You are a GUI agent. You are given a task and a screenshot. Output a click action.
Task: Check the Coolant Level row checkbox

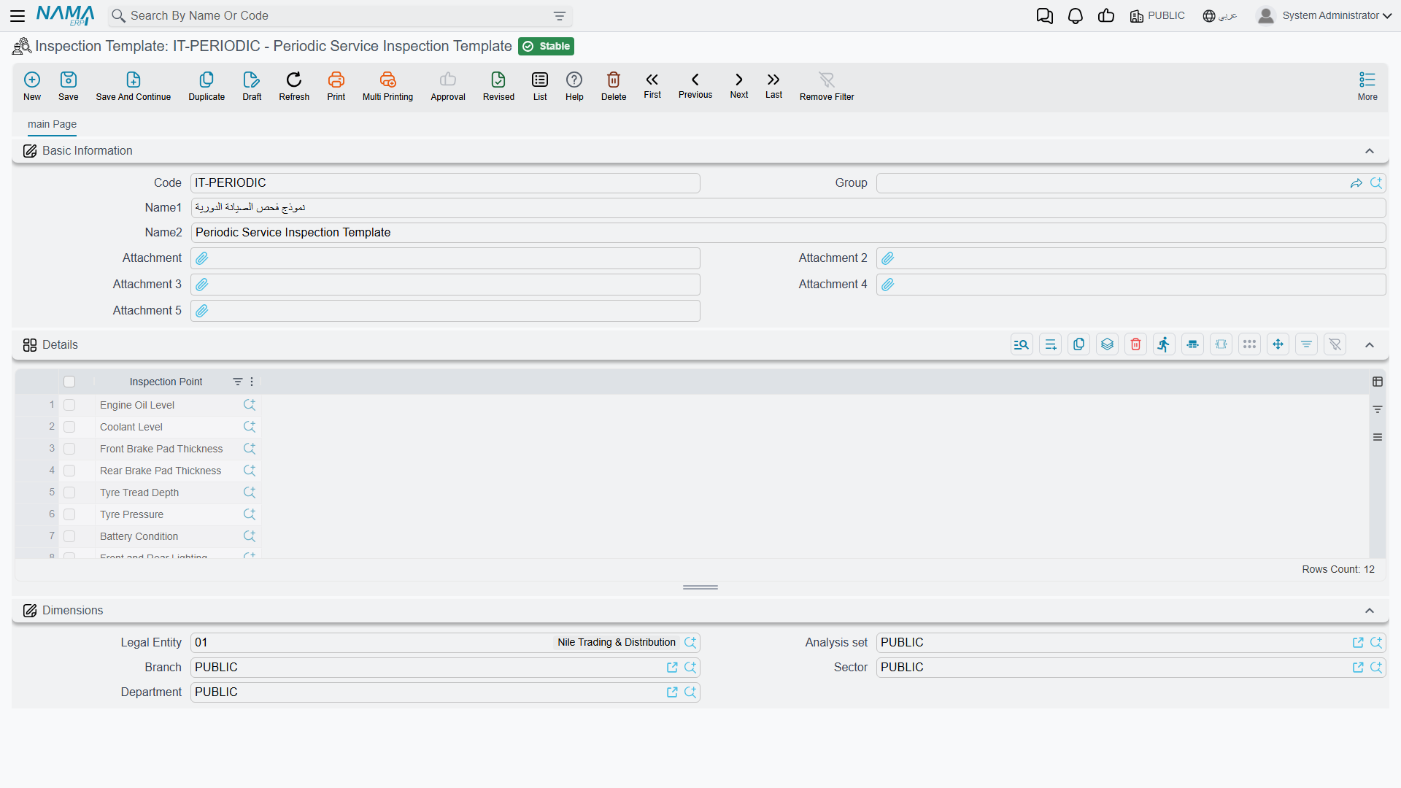coord(69,427)
